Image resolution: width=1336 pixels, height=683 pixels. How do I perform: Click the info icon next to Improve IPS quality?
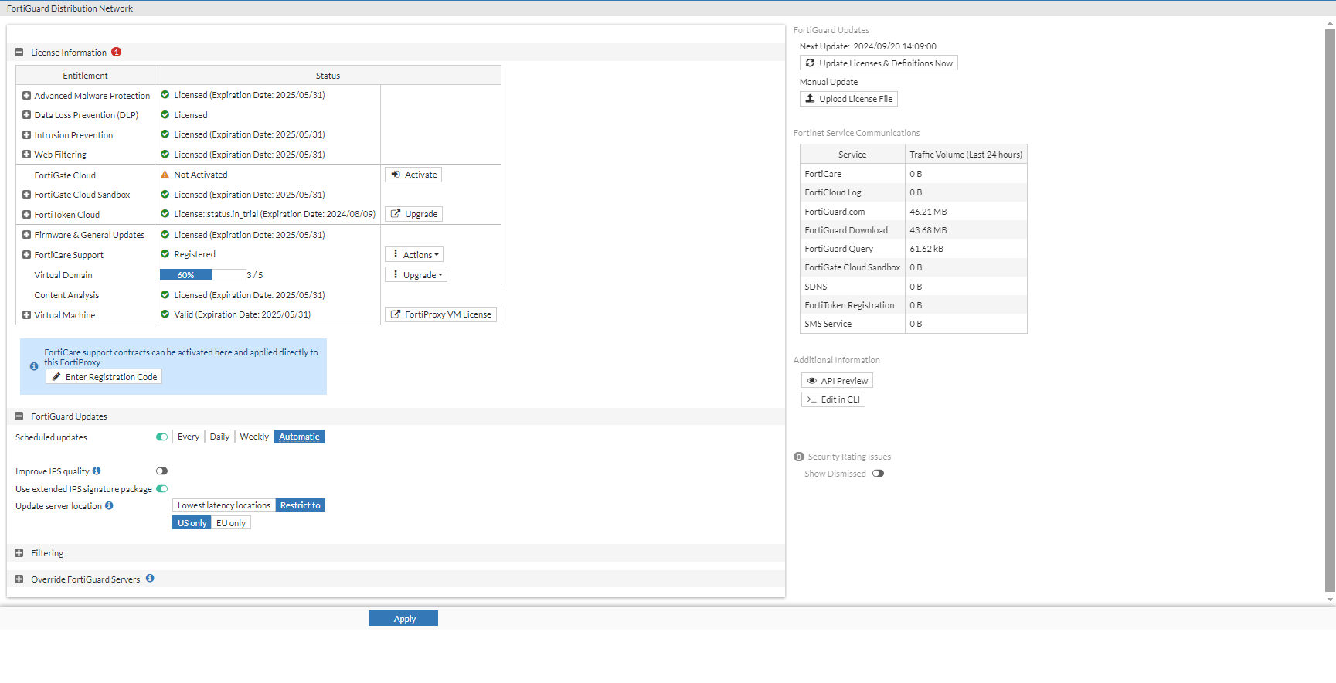point(97,471)
